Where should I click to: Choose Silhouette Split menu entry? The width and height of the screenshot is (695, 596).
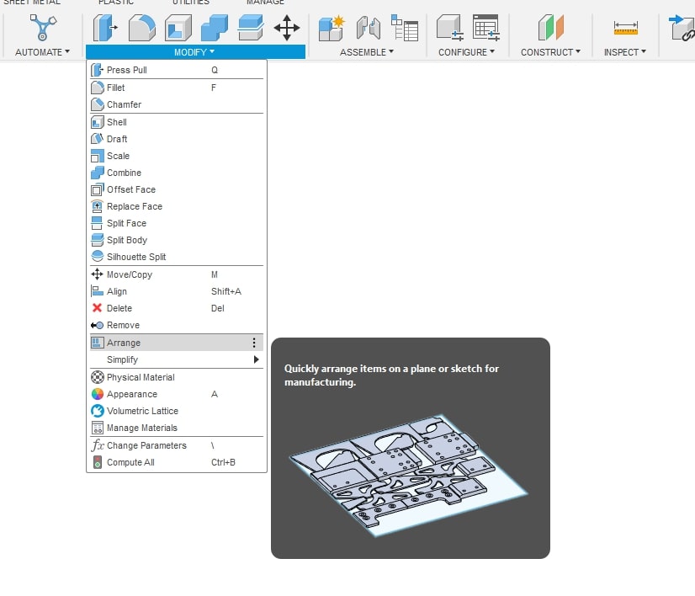point(177,257)
